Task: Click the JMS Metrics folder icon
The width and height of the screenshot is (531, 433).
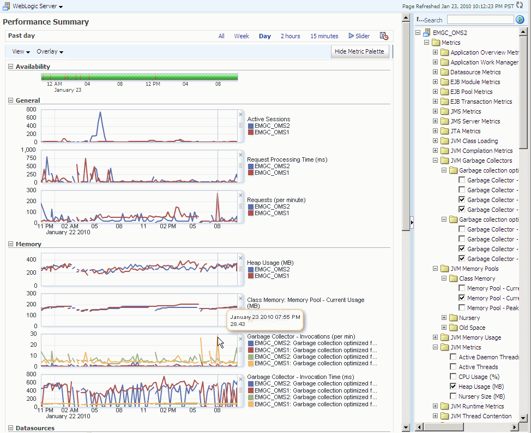Action: 445,111
